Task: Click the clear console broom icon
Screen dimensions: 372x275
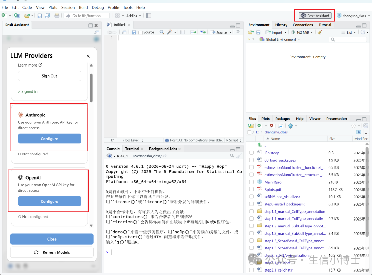Action: (239, 156)
